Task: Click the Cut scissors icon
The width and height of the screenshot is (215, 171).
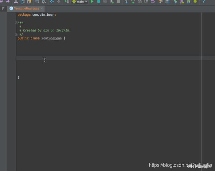Action: click(16, 2)
